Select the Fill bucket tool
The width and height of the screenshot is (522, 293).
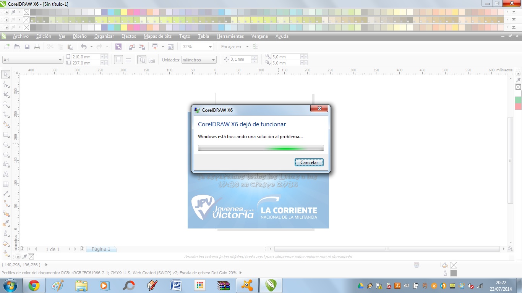(6, 243)
